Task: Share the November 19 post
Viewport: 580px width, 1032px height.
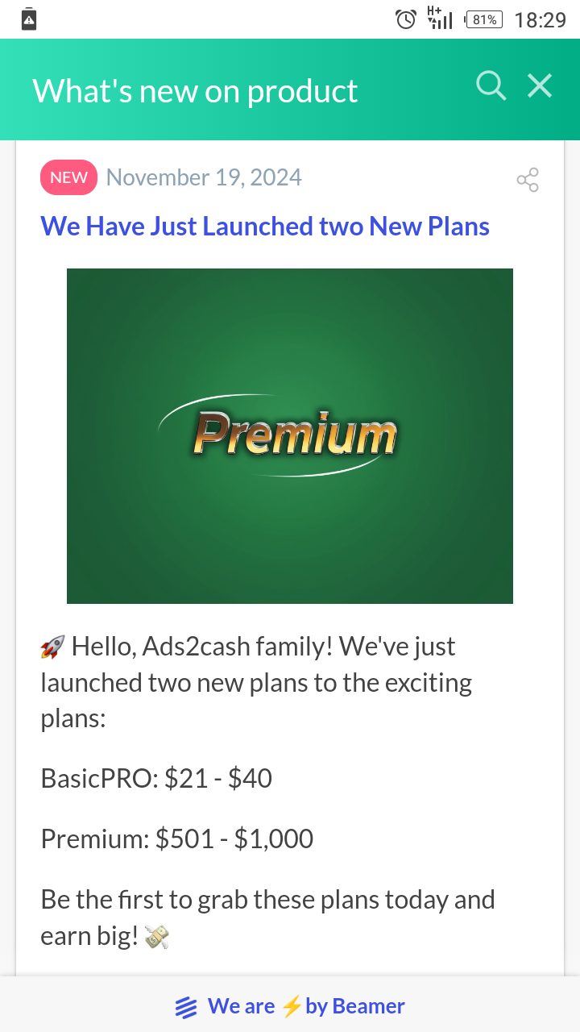Action: click(x=528, y=180)
